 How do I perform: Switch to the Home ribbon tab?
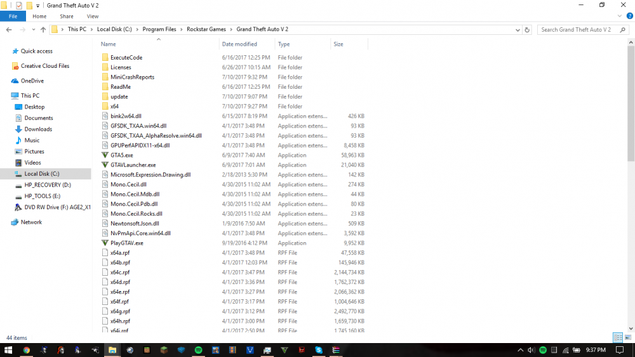pyautogui.click(x=39, y=16)
